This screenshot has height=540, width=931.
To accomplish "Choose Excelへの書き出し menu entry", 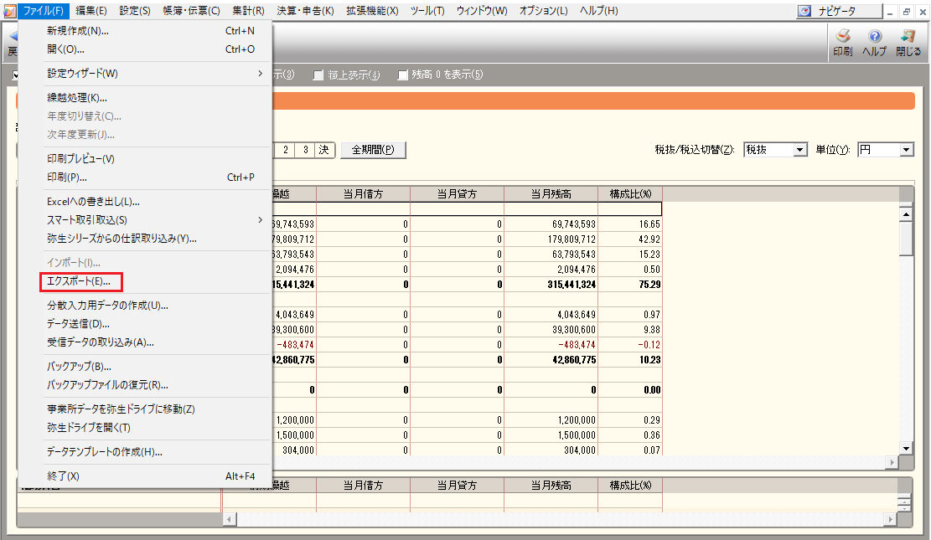I will 93,202.
